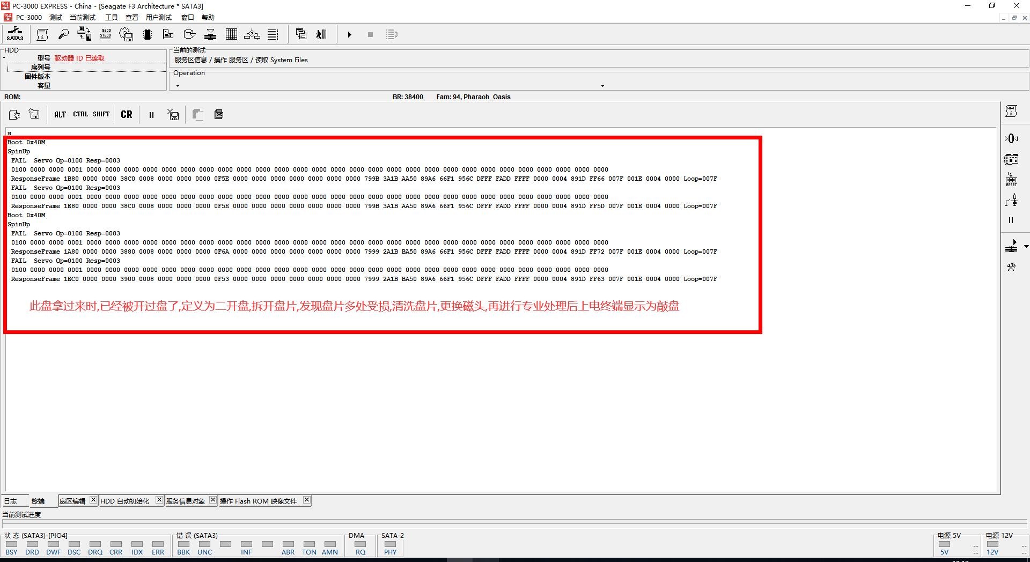
Task: Click the dark document icon in terminal toolbar
Action: coord(219,114)
